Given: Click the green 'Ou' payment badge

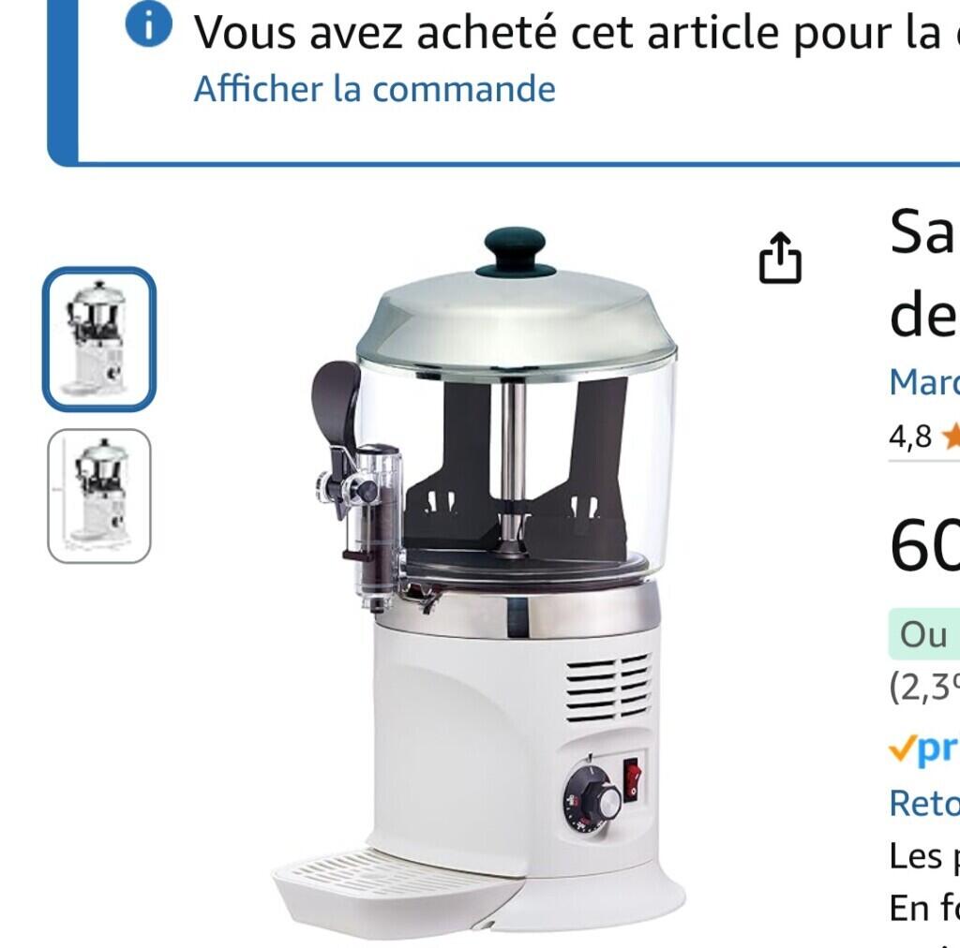Looking at the screenshot, I should coord(924,634).
